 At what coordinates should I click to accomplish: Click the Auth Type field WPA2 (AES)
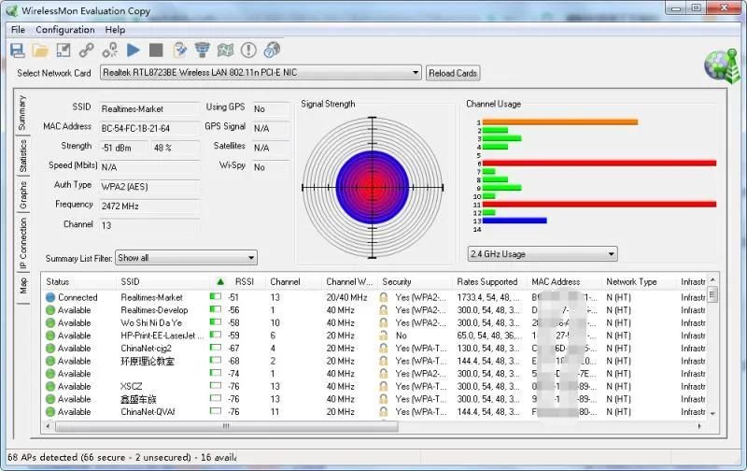point(149,186)
